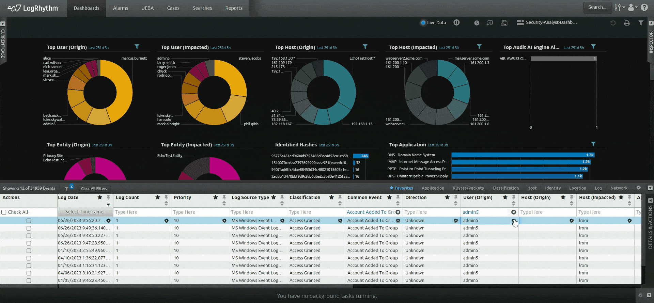Screen dimensions: 654x303
Task: Click the Top User (Origin) filter icon
Action: point(137,47)
